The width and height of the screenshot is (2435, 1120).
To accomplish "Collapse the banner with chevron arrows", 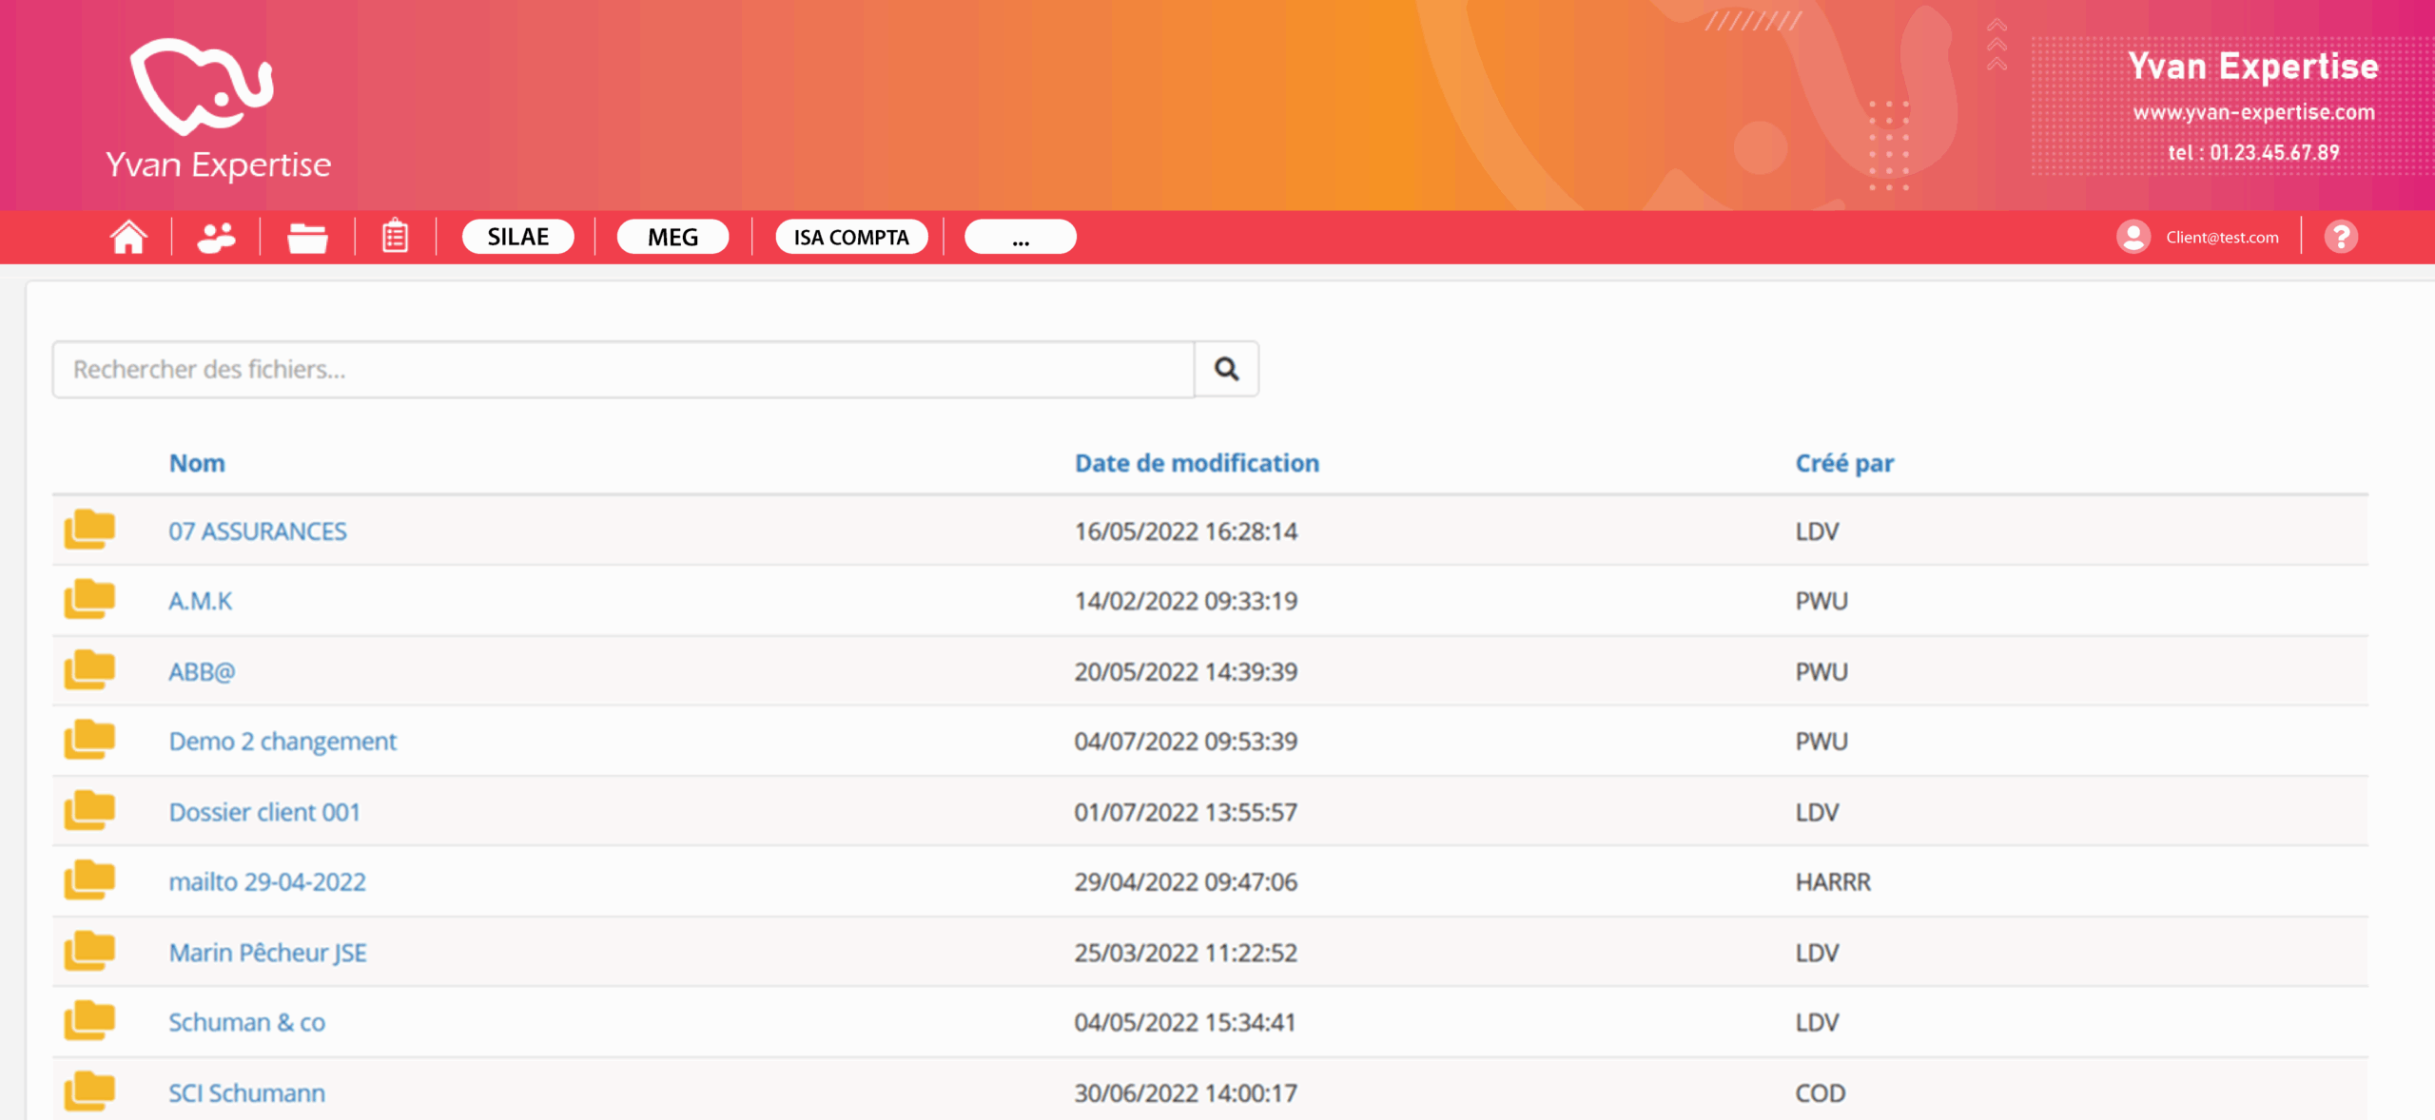I will [1997, 45].
